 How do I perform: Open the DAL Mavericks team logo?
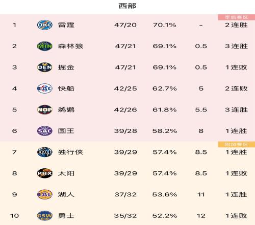coord(45,152)
